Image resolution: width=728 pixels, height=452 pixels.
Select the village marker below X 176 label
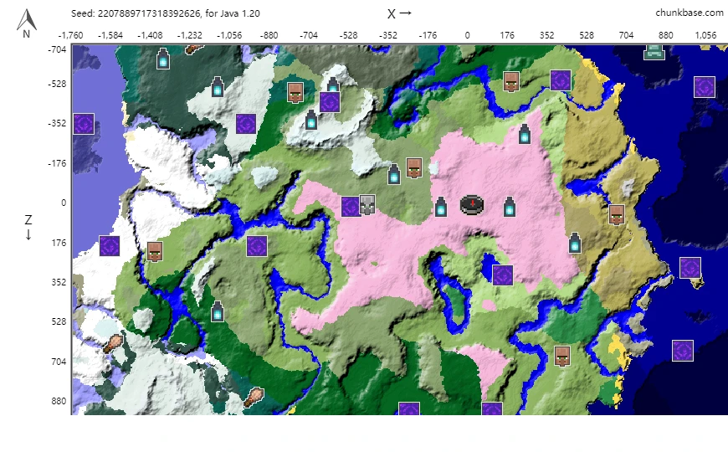point(511,82)
